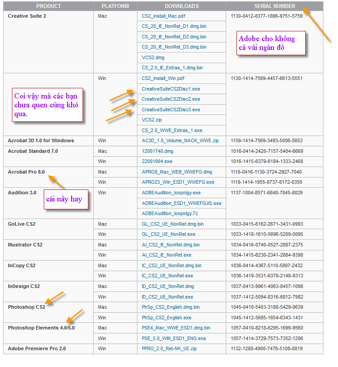The width and height of the screenshot is (338, 367).
Task: Select serial 1036-0414-4367-5110-5897-2432
Action: point(267,266)
